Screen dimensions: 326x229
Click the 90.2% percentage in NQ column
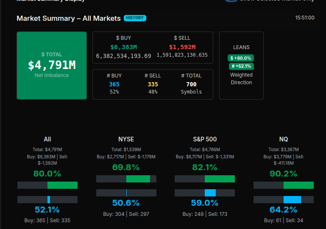[x=283, y=174]
